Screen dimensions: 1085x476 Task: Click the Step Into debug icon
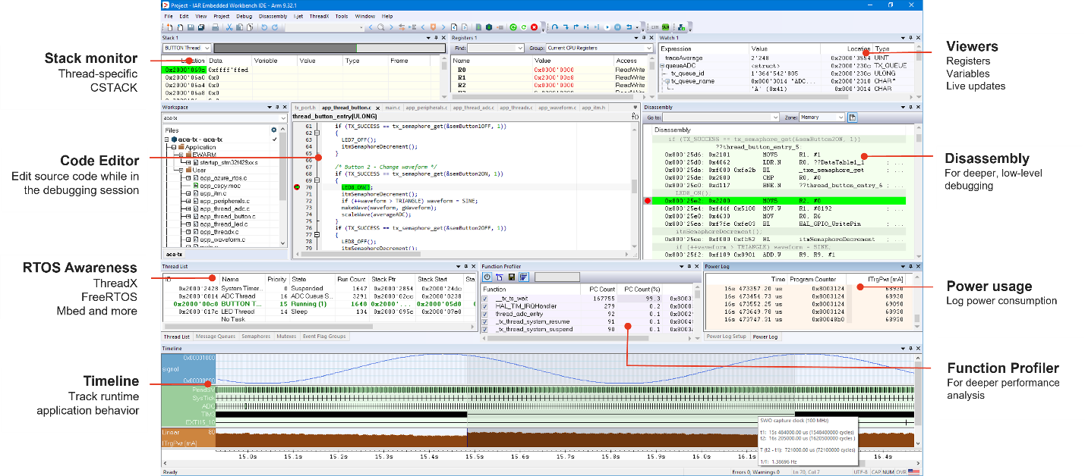tap(566, 27)
